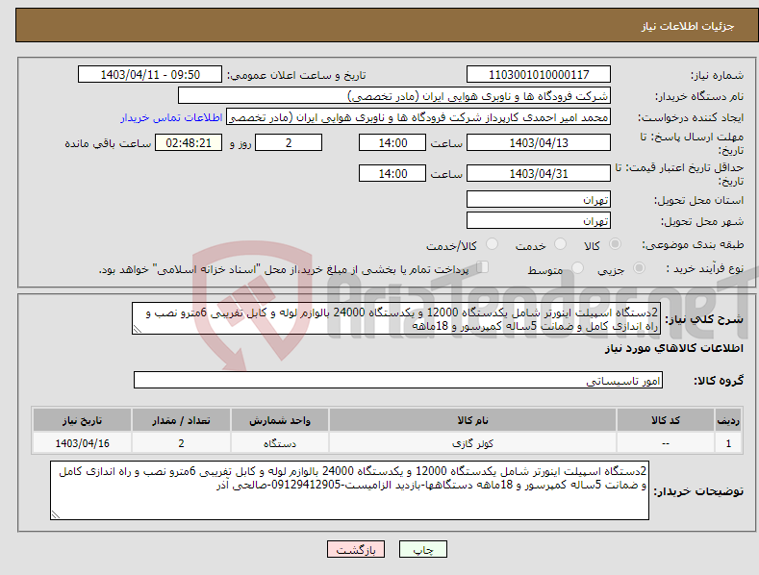Screen dimensions: 759x575
Task: Click the نوع فرآیند خرید label
Action: tap(705, 268)
